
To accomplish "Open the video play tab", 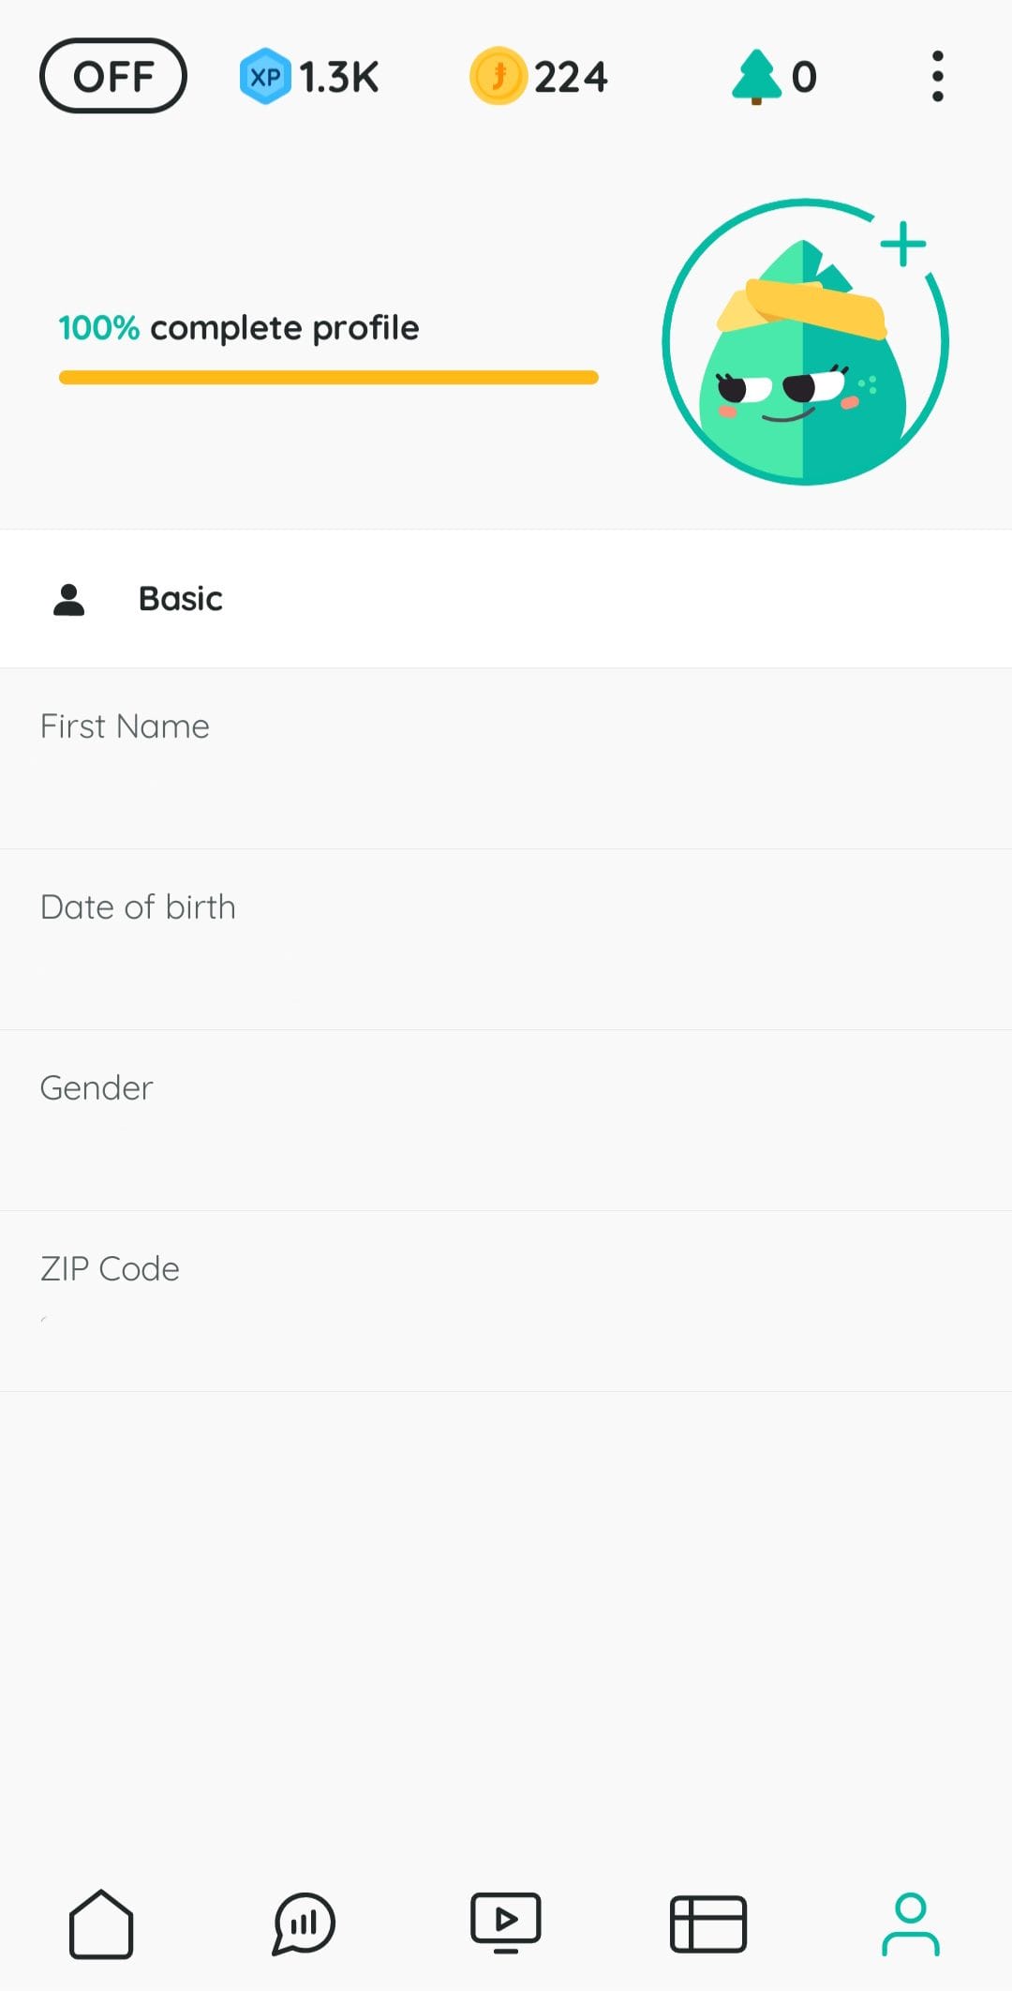I will click(506, 1924).
